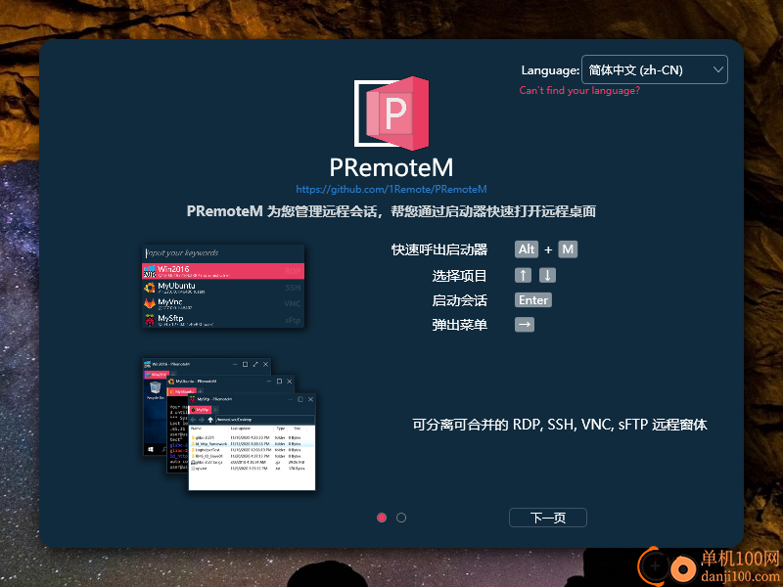Image resolution: width=783 pixels, height=587 pixels.
Task: Select the "MySftp" entry text
Action: pos(170,318)
